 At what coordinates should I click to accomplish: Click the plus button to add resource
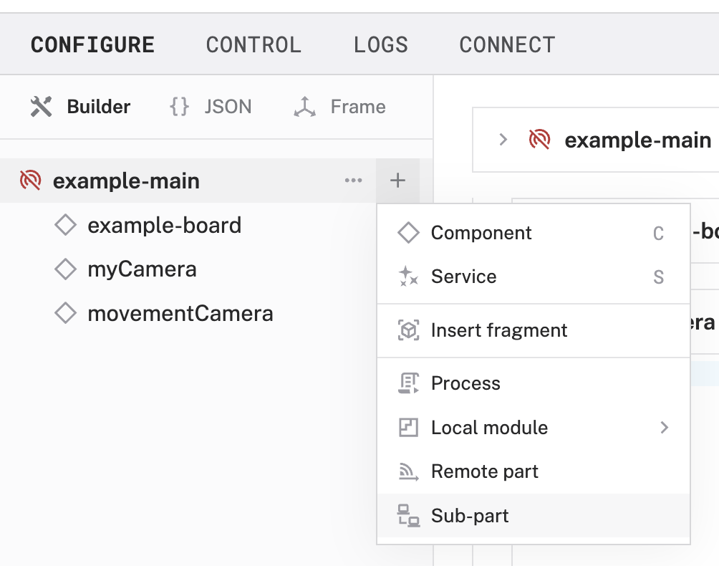[397, 181]
